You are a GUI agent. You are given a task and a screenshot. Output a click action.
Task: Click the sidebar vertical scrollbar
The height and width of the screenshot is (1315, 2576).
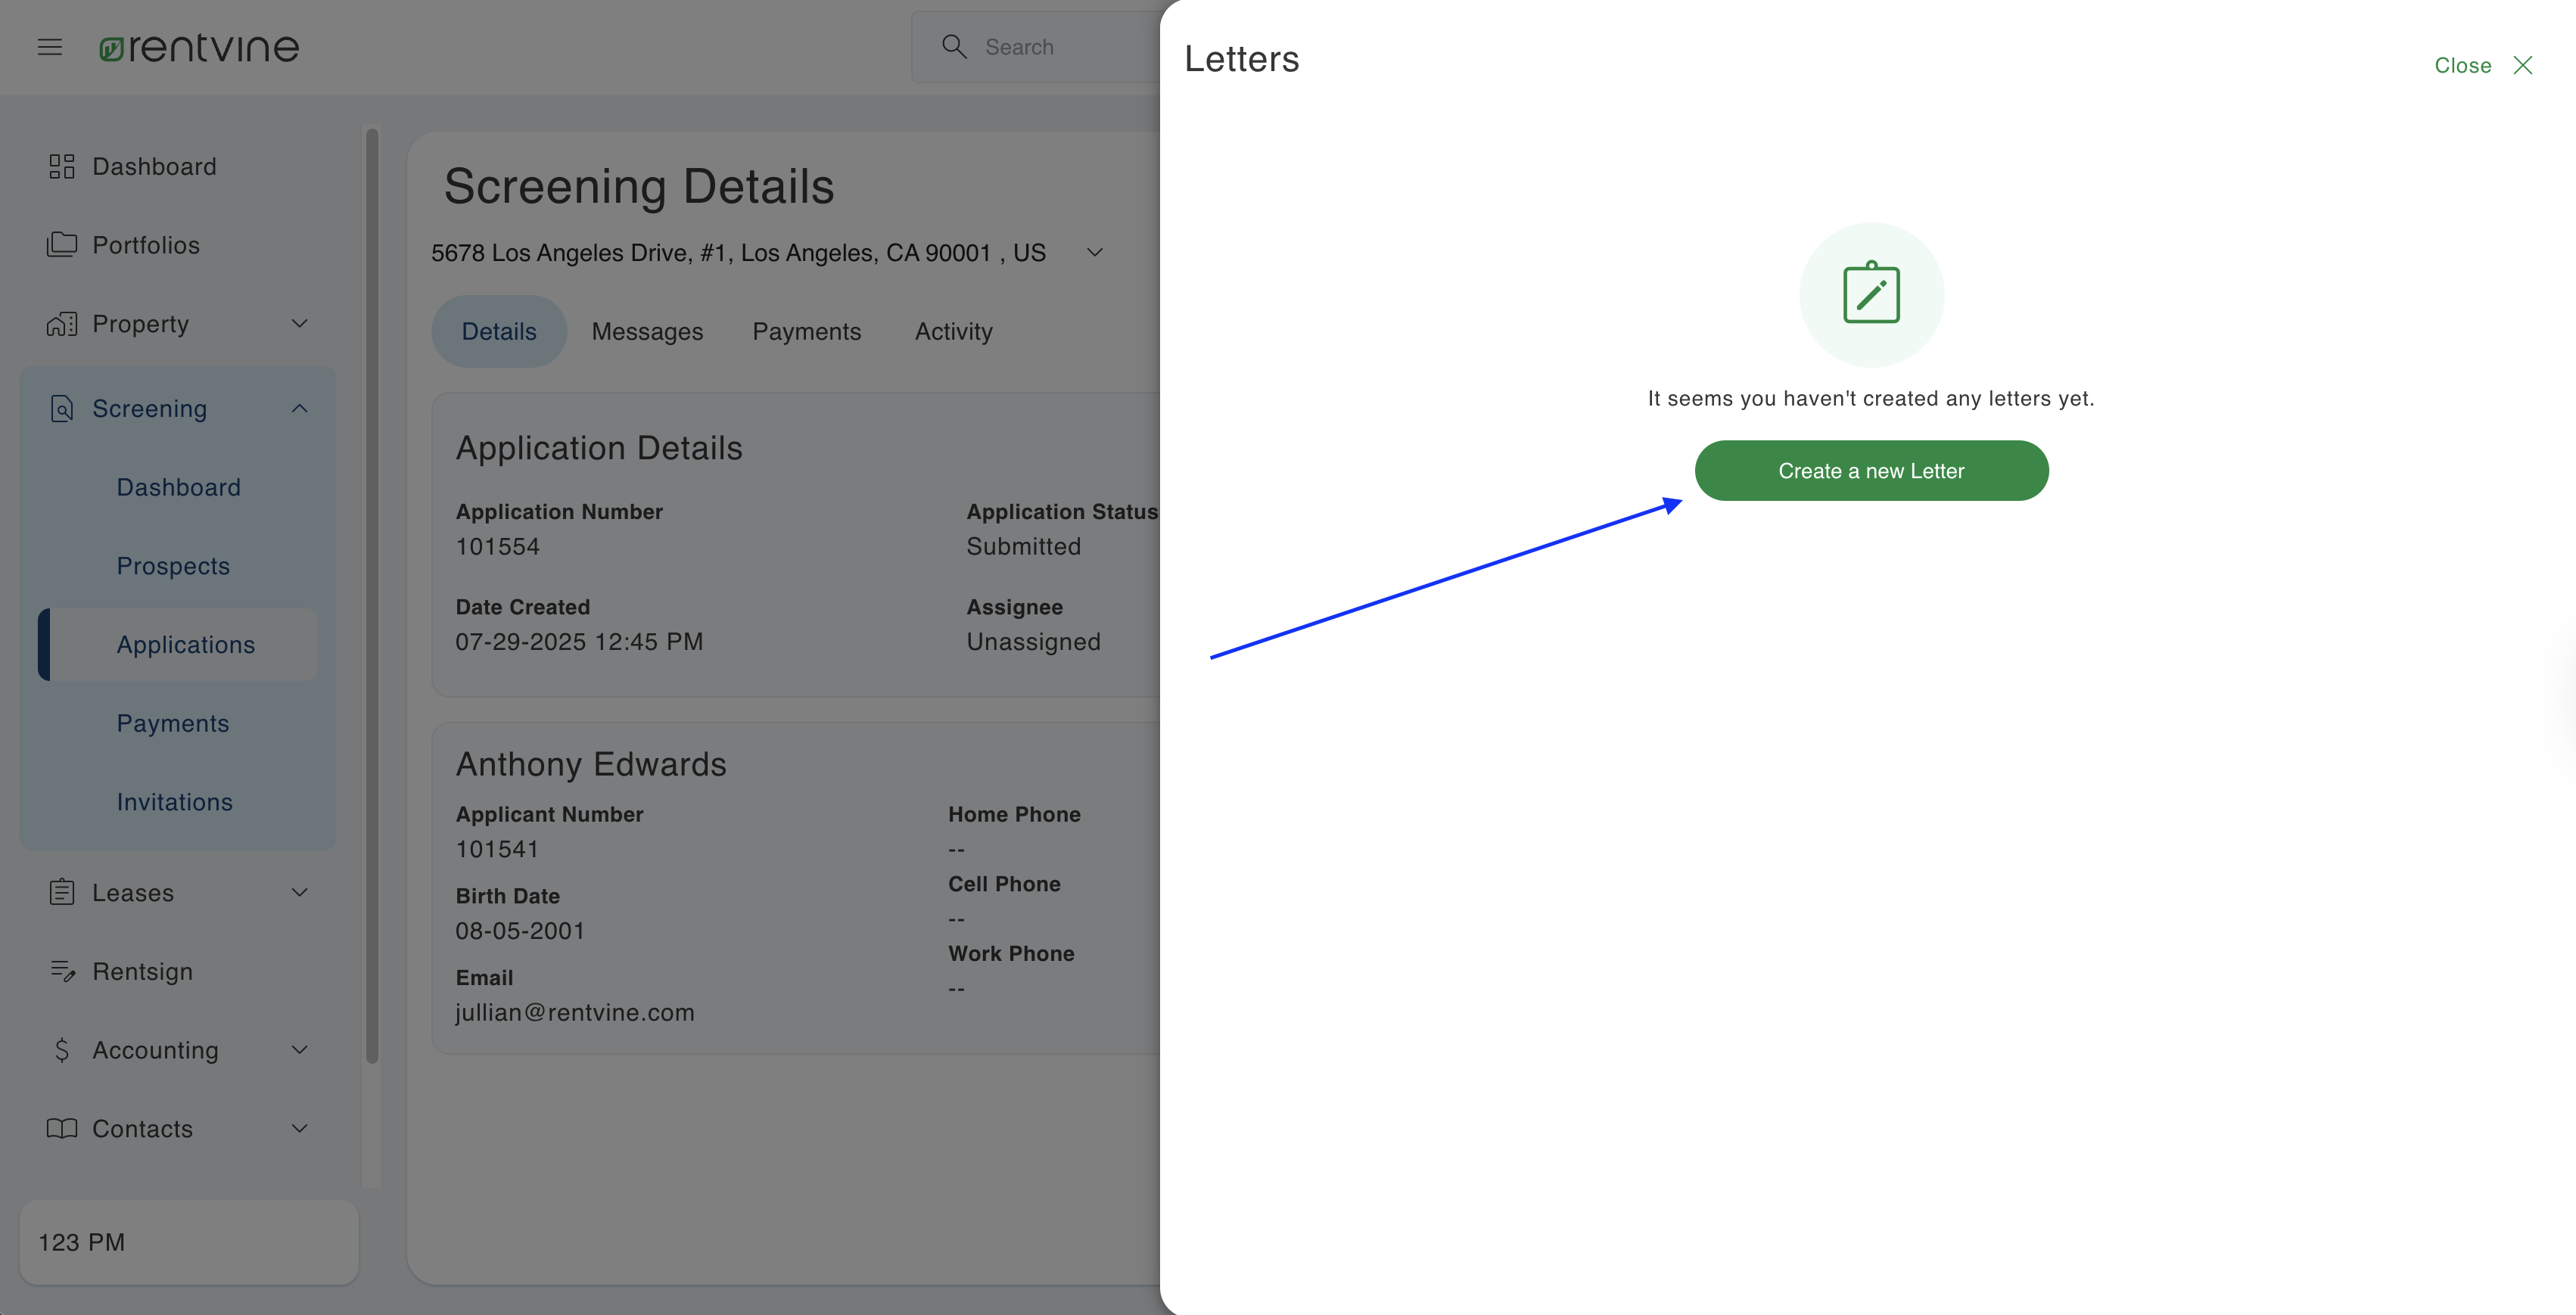[x=372, y=595]
